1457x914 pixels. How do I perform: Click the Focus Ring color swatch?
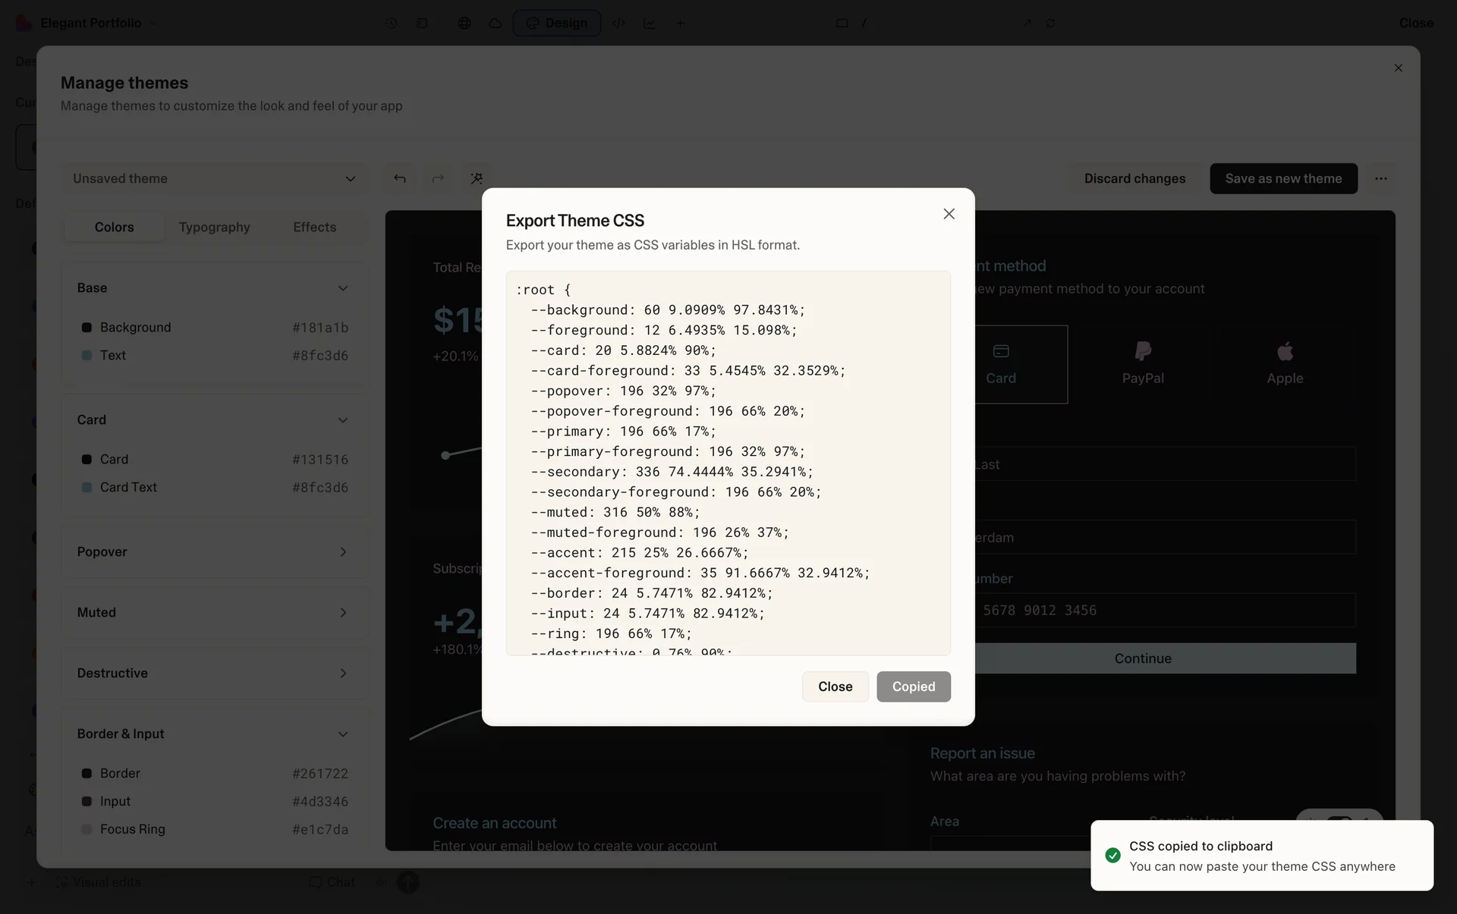(87, 829)
